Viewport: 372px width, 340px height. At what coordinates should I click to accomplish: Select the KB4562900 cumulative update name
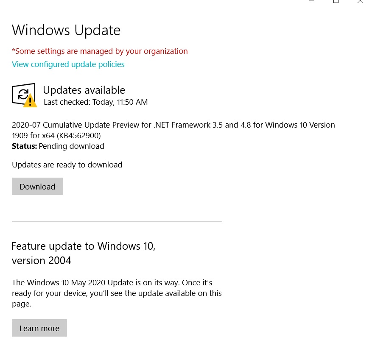(173, 130)
